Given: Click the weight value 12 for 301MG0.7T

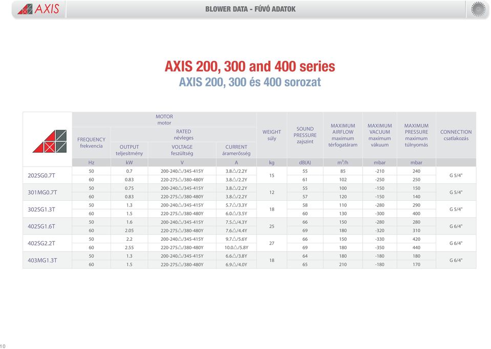Looking at the screenshot, I should 272,193.
